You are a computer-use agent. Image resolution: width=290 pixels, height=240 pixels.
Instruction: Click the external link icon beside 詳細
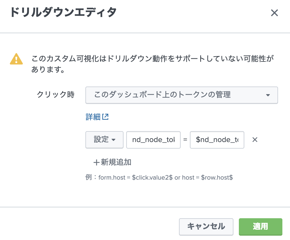[106, 117]
